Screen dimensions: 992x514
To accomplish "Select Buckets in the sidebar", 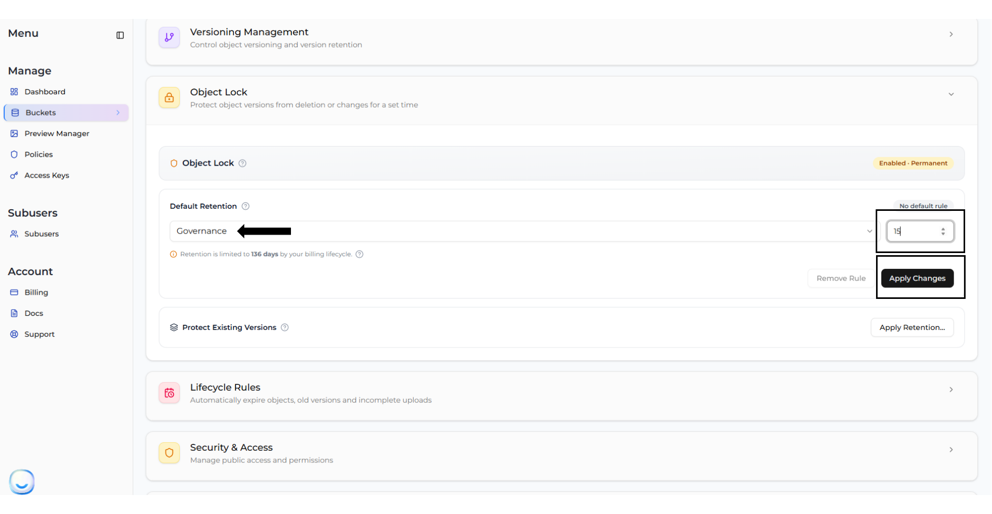I will point(66,113).
